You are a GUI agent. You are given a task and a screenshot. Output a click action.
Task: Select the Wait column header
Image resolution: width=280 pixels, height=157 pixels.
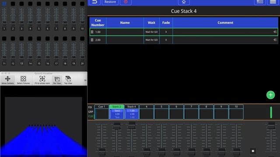[x=151, y=23]
